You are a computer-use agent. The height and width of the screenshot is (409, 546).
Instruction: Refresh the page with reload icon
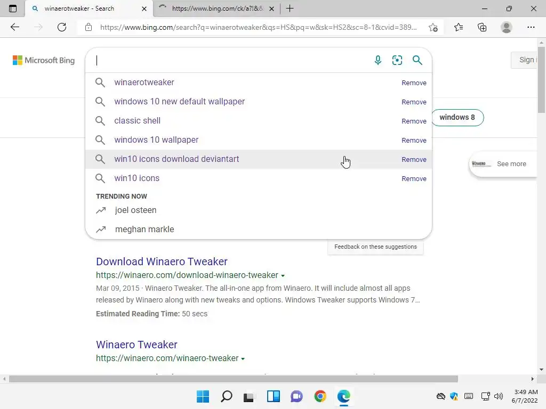(x=62, y=27)
